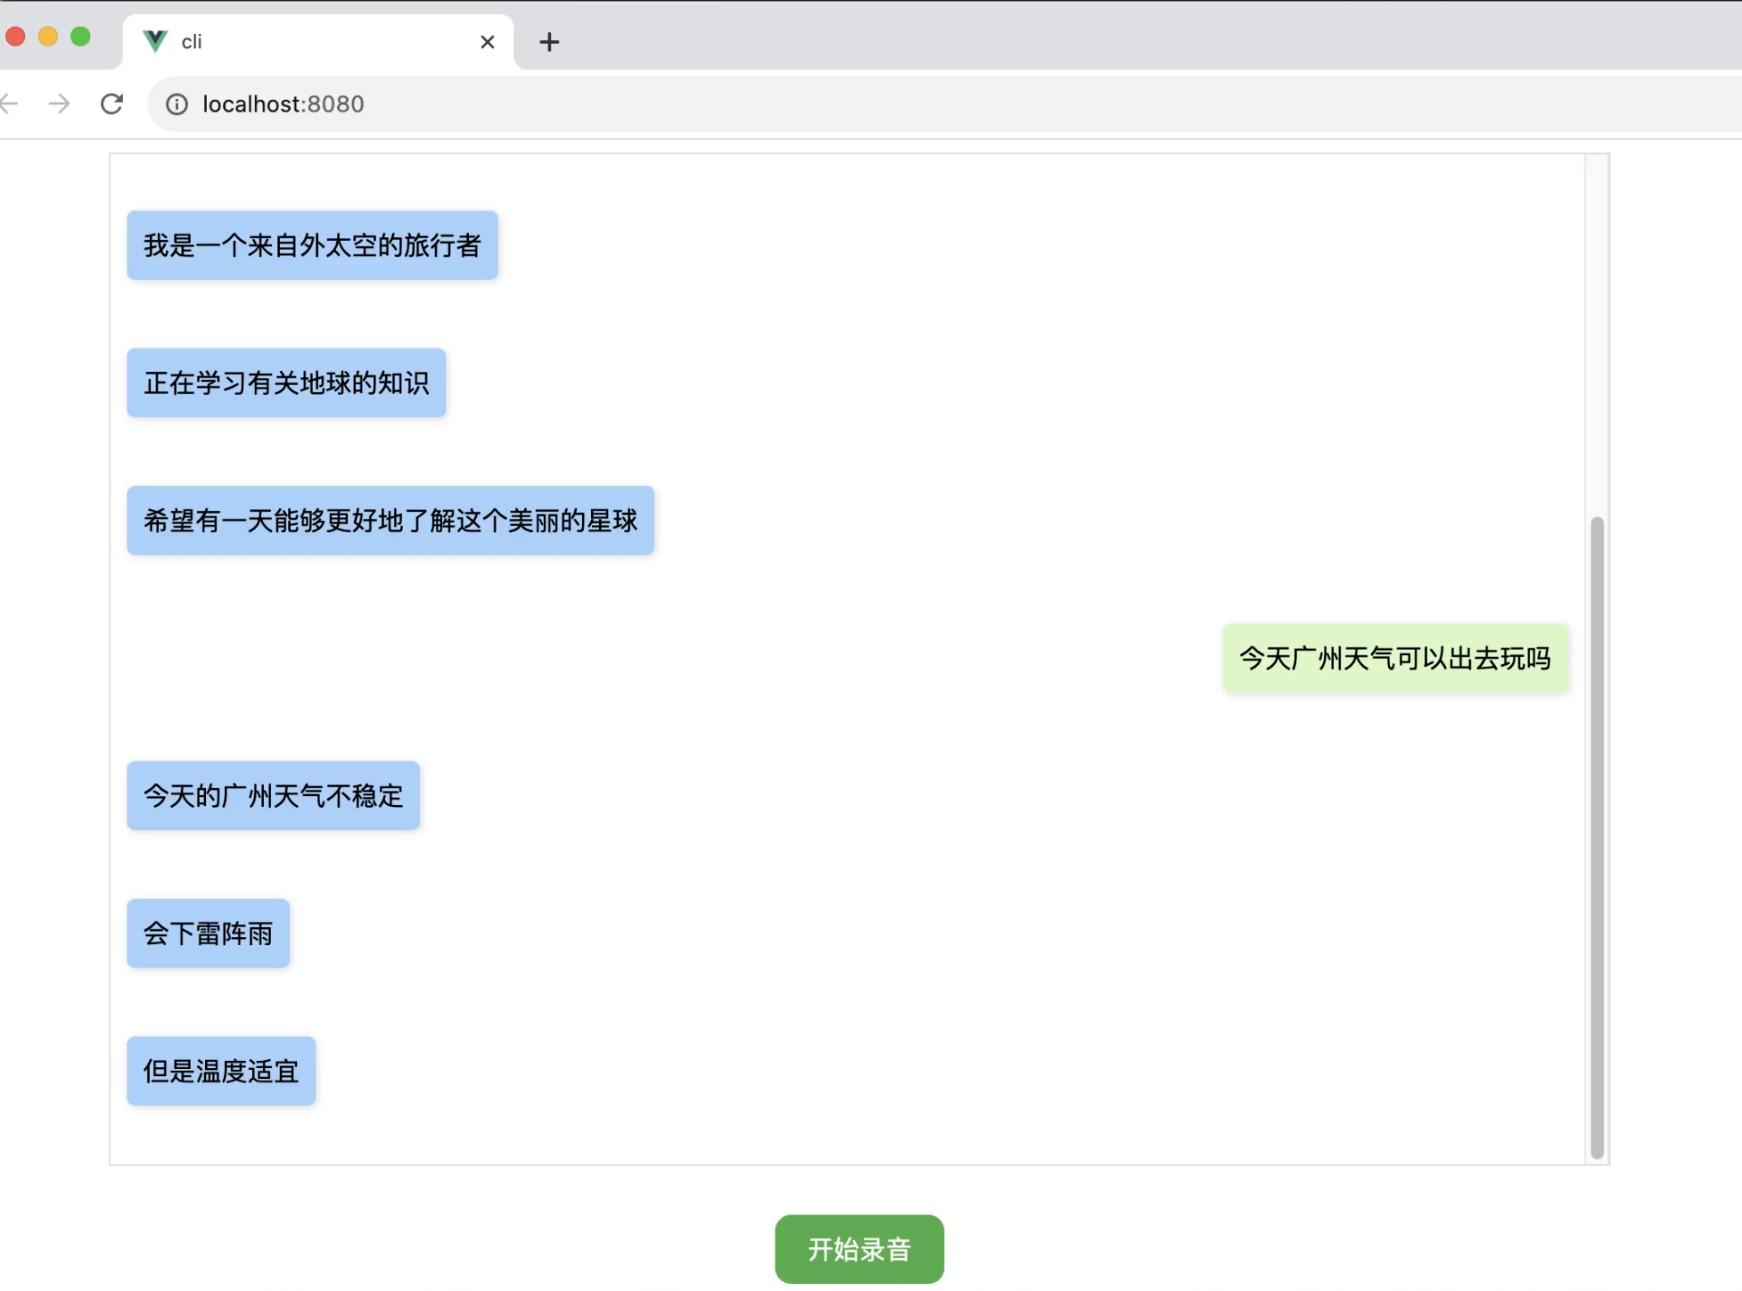The width and height of the screenshot is (1742, 1291).
Task: Click the browser reload icon
Action: tap(111, 104)
